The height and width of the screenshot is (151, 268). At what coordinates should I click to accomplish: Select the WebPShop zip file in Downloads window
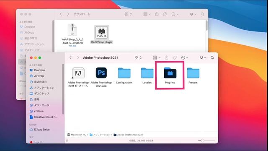tap(72, 30)
